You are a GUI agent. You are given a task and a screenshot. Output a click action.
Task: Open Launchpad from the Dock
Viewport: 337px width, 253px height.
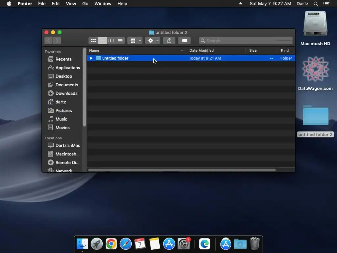point(96,244)
